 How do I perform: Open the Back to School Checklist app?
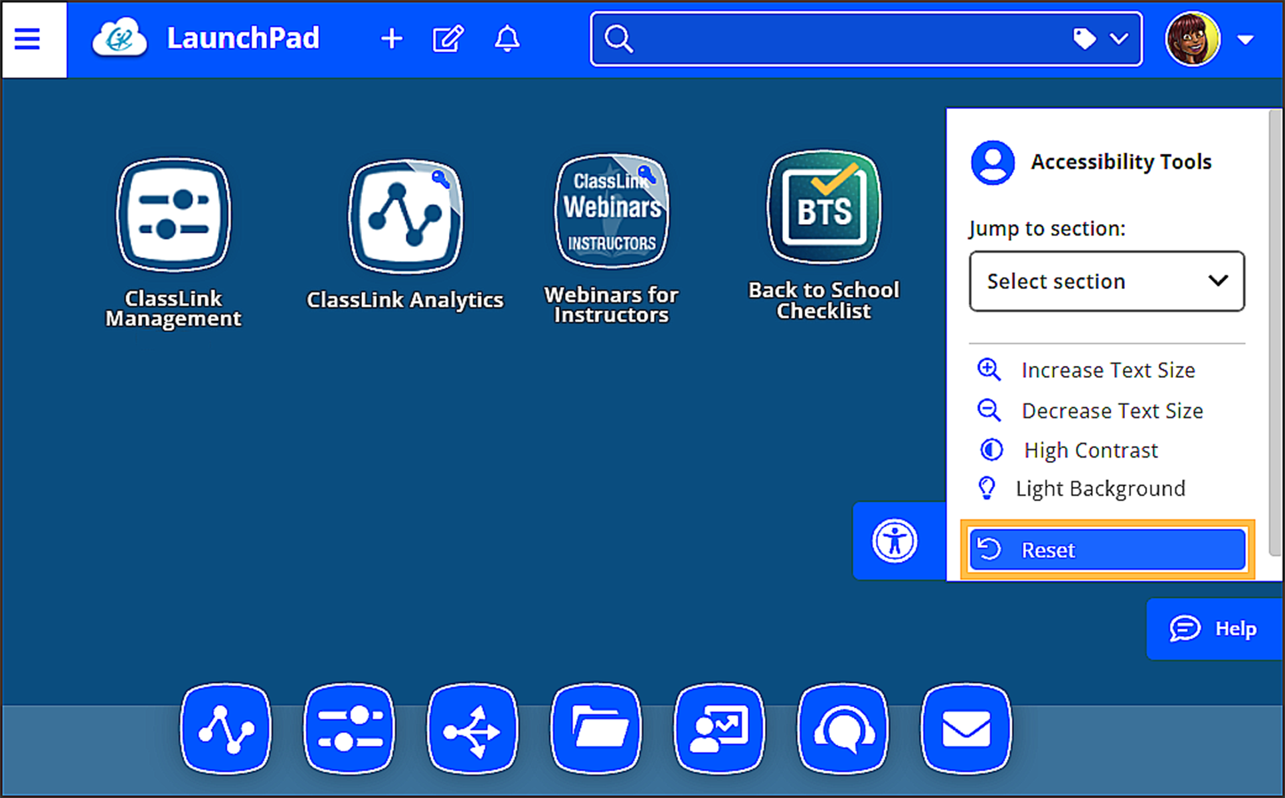pos(823,207)
